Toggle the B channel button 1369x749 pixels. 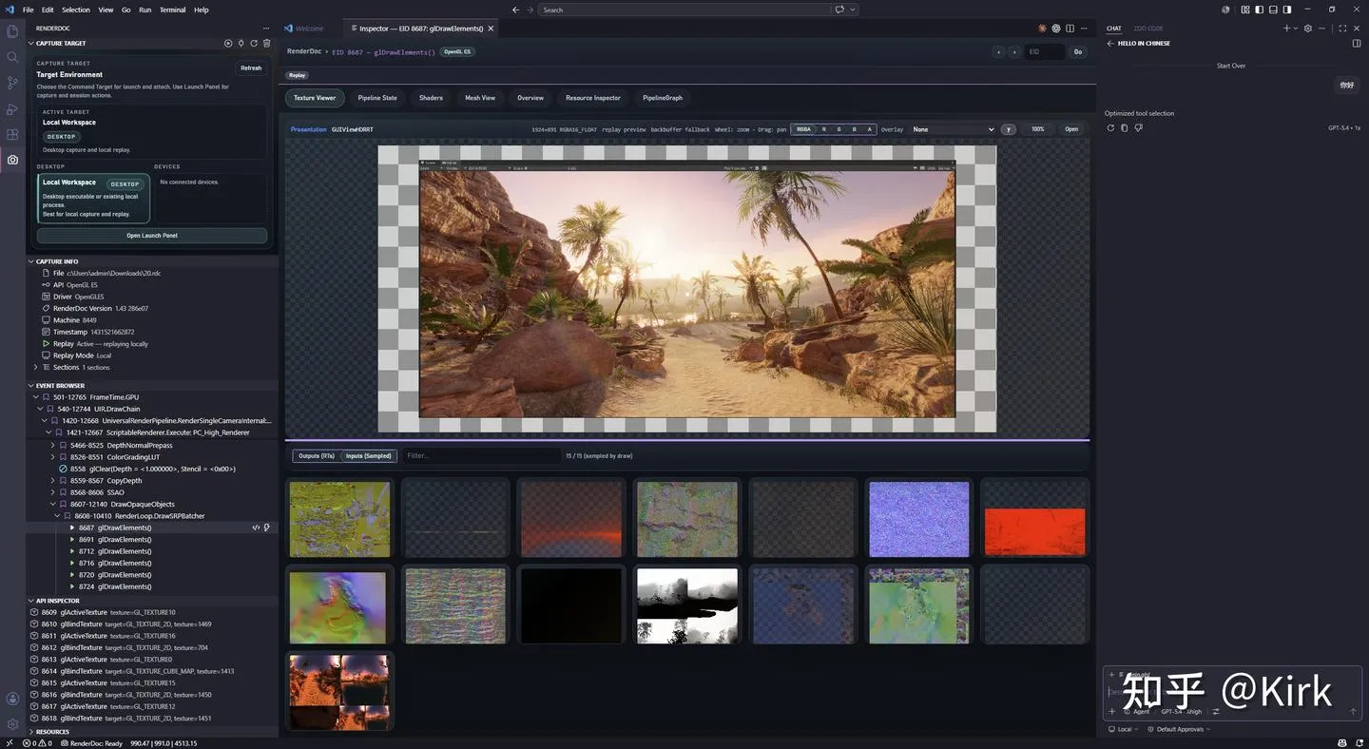(854, 129)
